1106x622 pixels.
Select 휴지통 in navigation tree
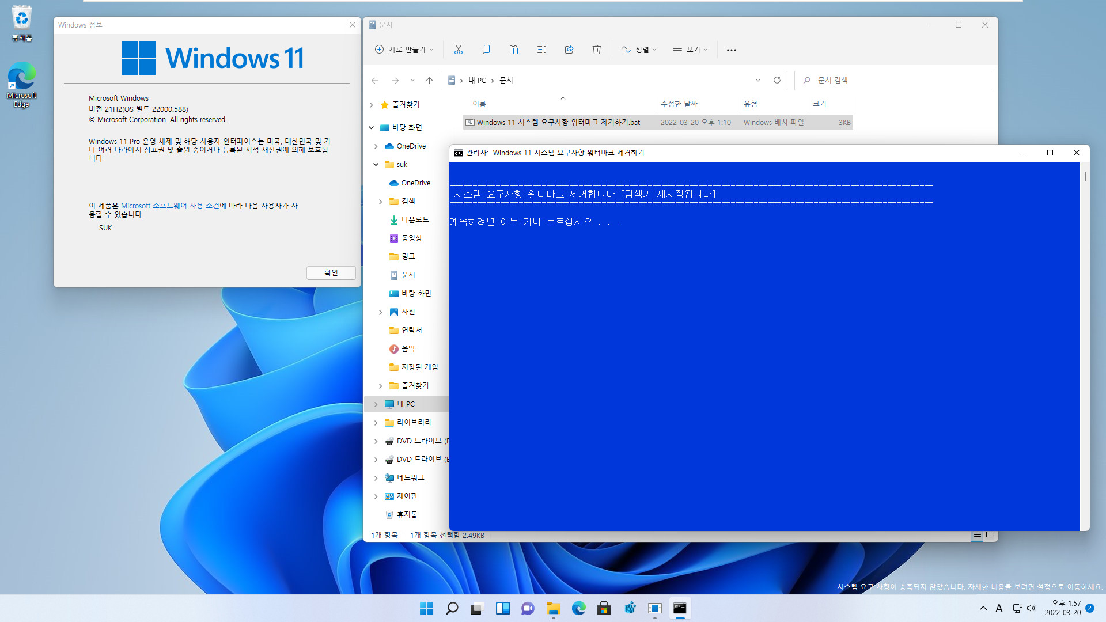tap(407, 515)
